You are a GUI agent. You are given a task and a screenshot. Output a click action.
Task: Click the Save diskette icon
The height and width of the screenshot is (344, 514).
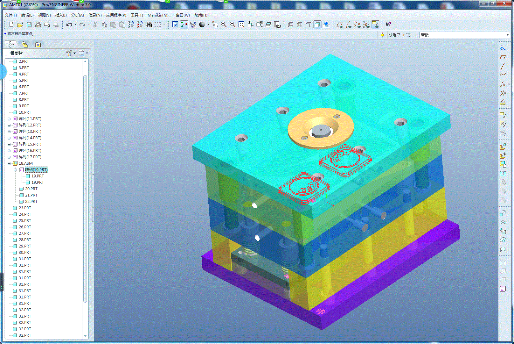(x=29, y=25)
